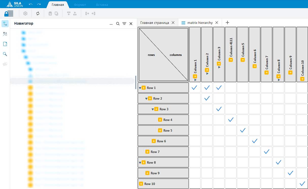Image resolution: width=308 pixels, height=189 pixels.
Task: Switch to the Формат ribbon tab
Action: tap(80, 5)
